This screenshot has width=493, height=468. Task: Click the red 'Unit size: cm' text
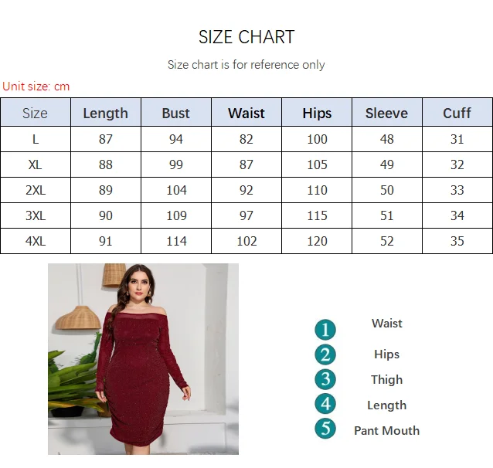[36, 86]
